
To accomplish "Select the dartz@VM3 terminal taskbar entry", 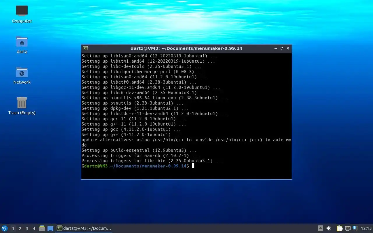I will pyautogui.click(x=84, y=228).
